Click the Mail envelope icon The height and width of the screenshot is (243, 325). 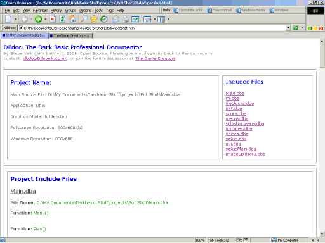[x=116, y=19]
